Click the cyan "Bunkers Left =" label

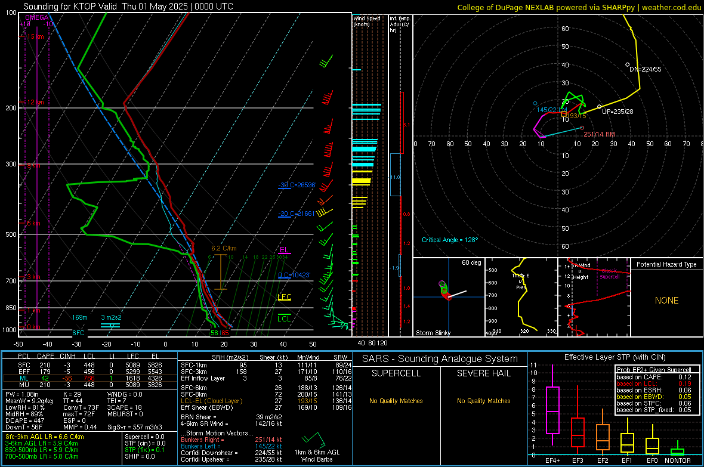point(200,446)
